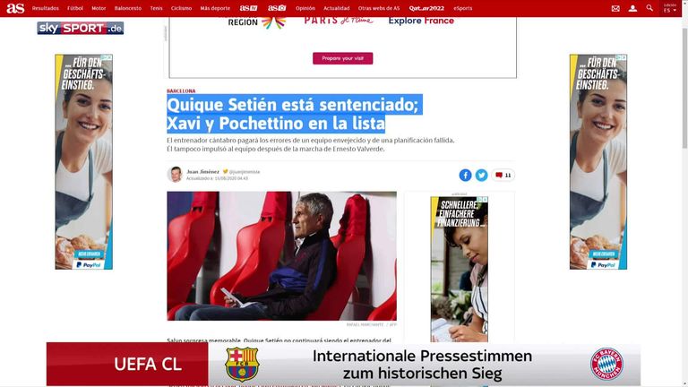Open the AS TV logo link

(x=248, y=8)
